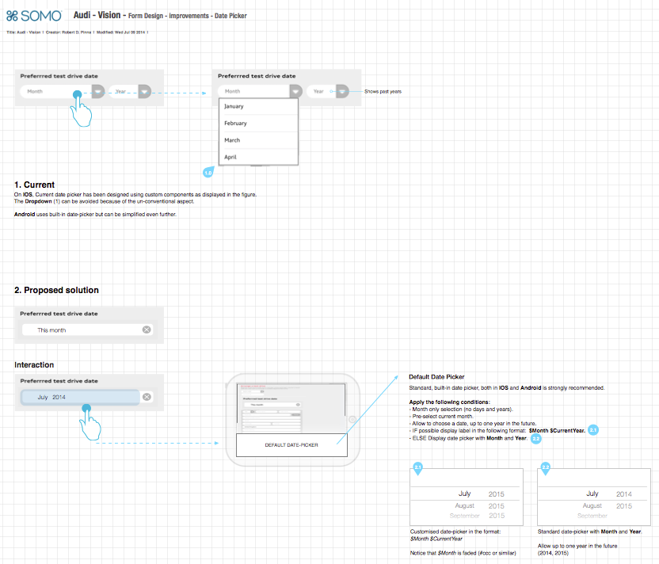Select 'September 2015' in customised picker
This screenshot has width=659, height=564.
pos(477,516)
